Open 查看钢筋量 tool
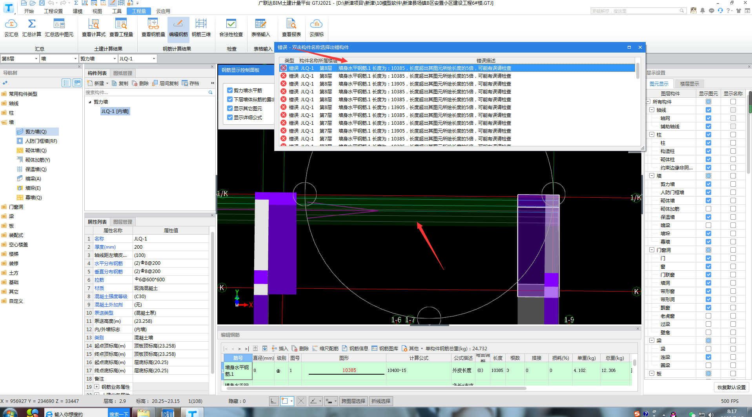 point(153,27)
